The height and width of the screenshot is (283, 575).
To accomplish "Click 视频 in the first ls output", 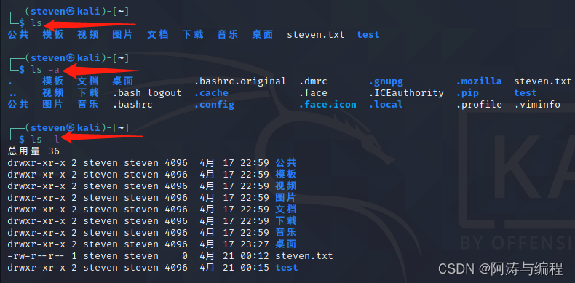I will pos(88,34).
